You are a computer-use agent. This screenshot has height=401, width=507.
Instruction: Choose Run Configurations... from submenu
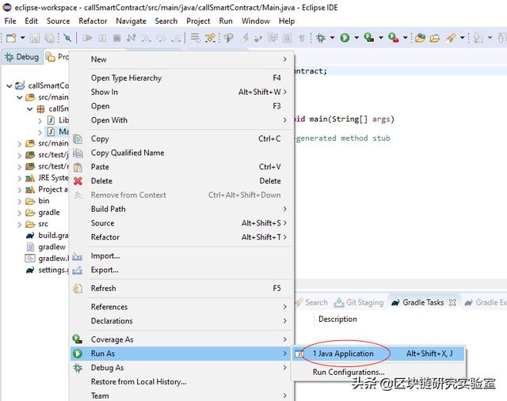[x=379, y=372]
